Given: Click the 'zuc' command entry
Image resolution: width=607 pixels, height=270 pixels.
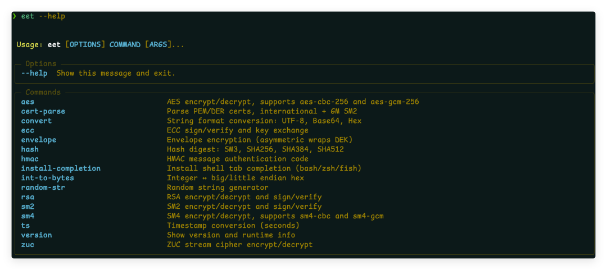Looking at the screenshot, I should (x=28, y=245).
